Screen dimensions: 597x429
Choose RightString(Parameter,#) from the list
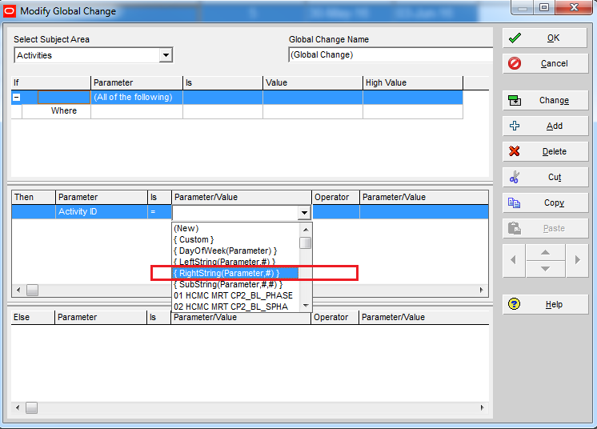point(226,274)
